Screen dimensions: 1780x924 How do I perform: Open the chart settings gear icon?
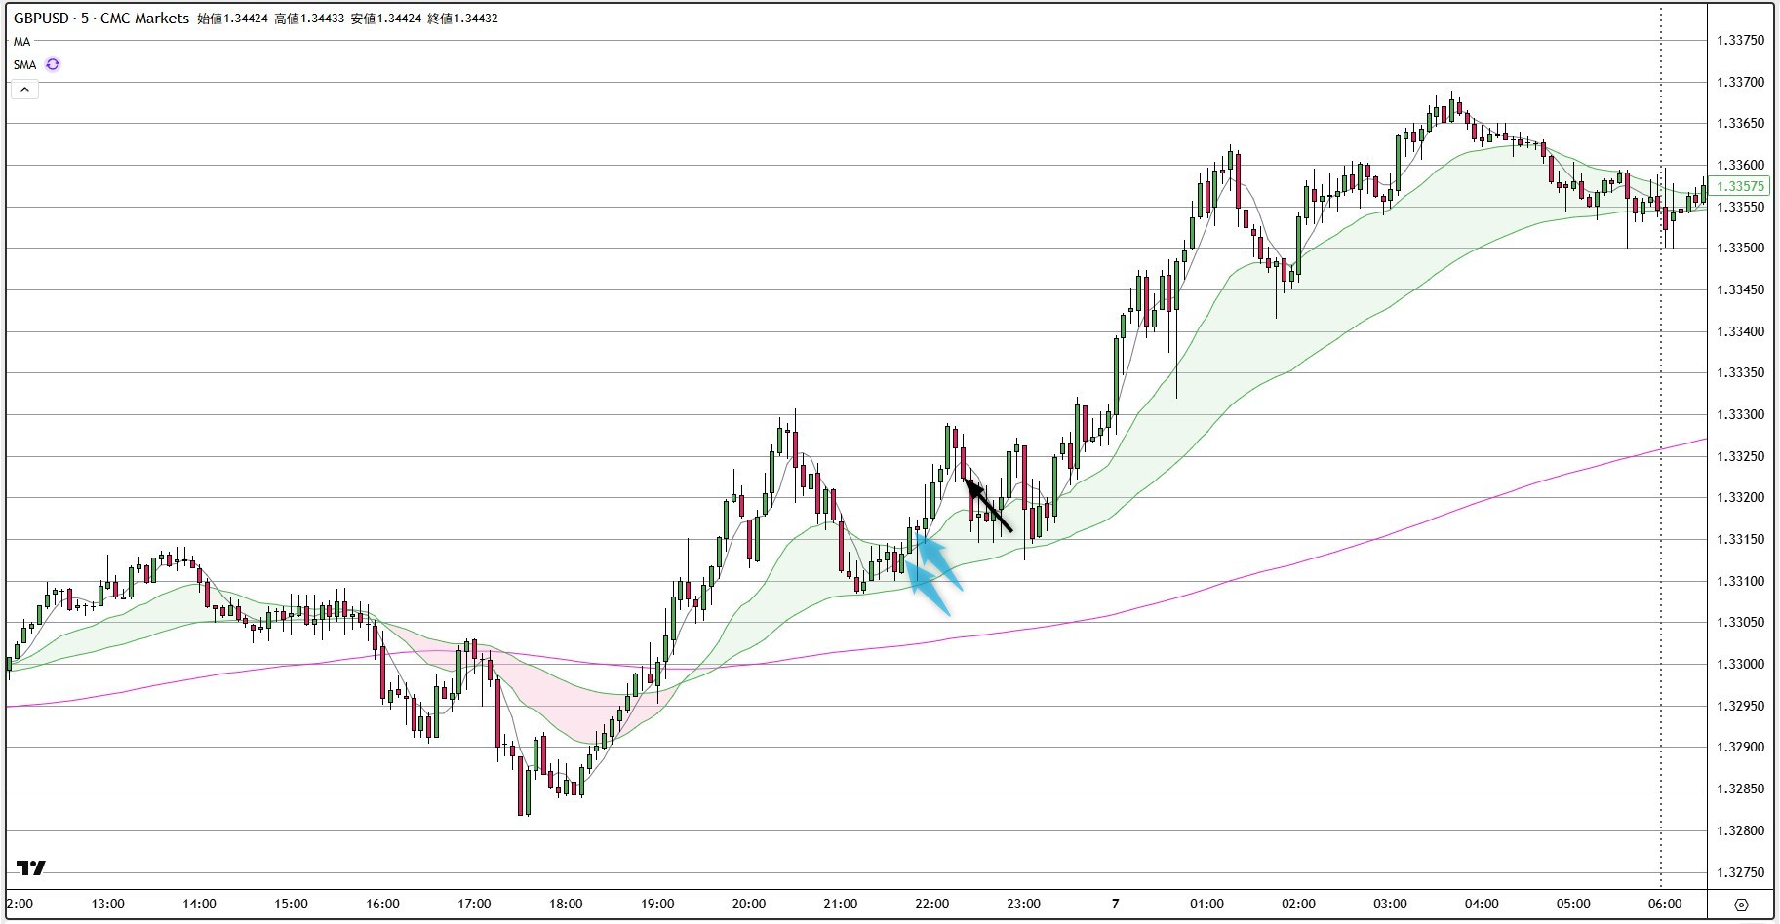point(1742,905)
